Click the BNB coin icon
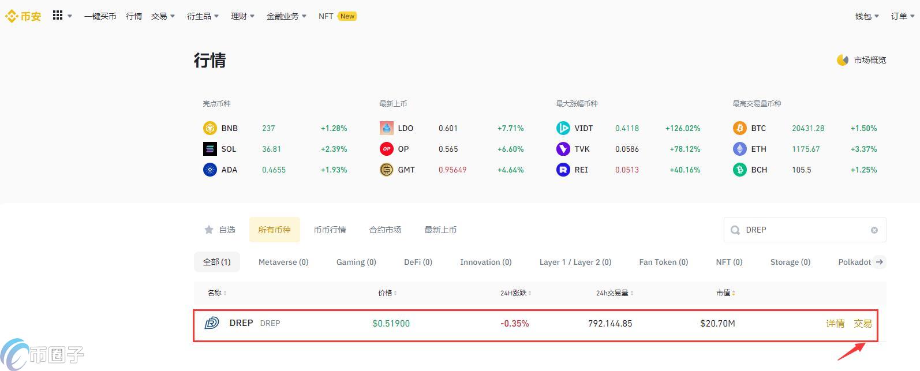Image resolution: width=920 pixels, height=371 pixels. click(x=210, y=128)
